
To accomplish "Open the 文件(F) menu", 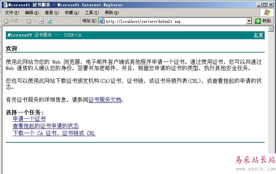I will pyautogui.click(x=12, y=13).
